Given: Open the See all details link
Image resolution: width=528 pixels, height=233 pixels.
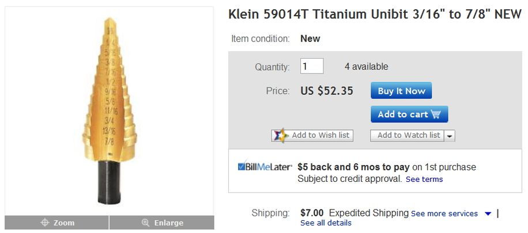Looking at the screenshot, I should (326, 223).
